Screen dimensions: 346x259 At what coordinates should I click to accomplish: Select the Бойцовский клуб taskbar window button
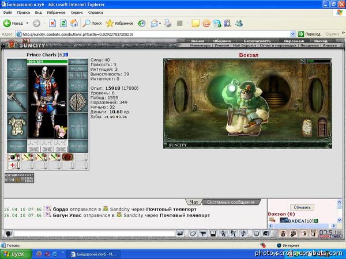point(93,254)
